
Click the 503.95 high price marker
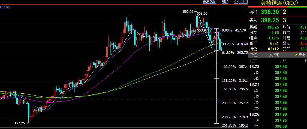[188, 12]
